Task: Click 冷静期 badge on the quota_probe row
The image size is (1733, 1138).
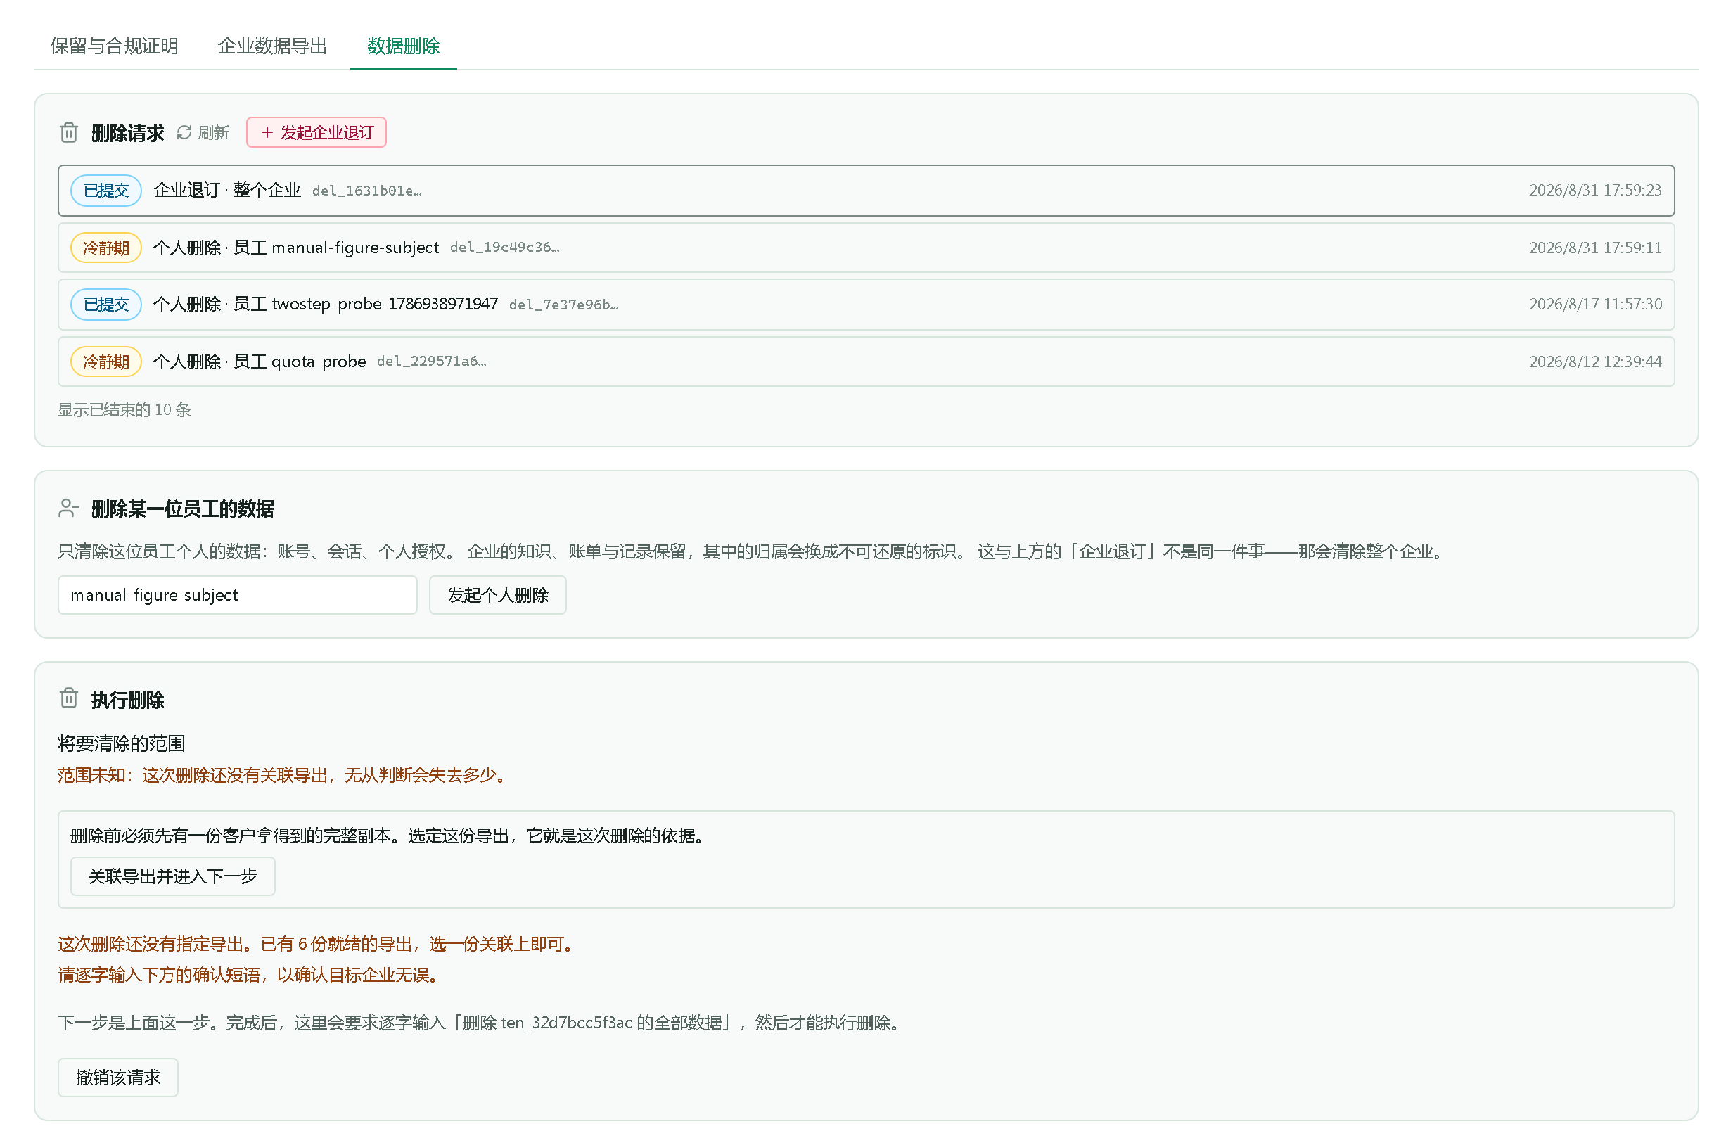Action: 106,362
